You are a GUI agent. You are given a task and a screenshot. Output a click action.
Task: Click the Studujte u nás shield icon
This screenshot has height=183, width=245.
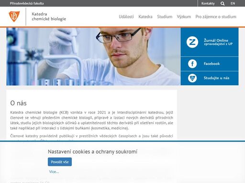[192, 78]
